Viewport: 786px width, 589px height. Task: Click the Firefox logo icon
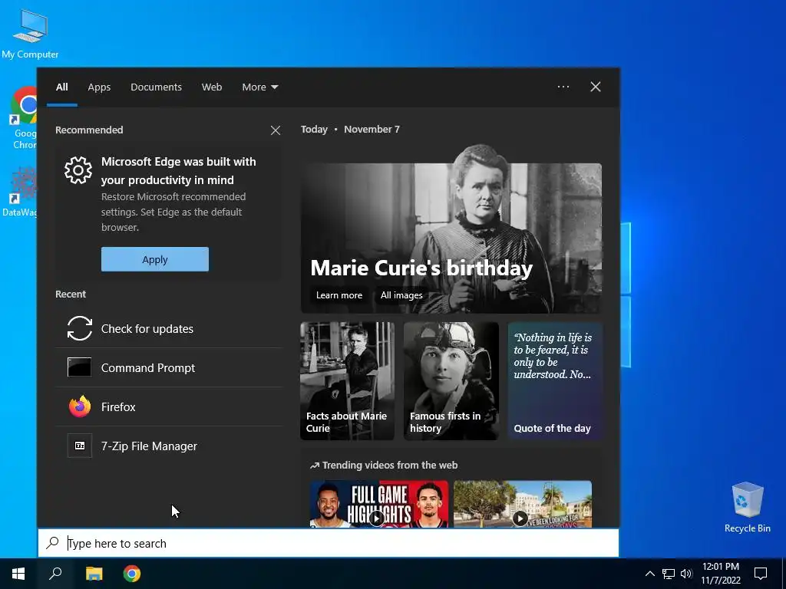click(x=80, y=406)
